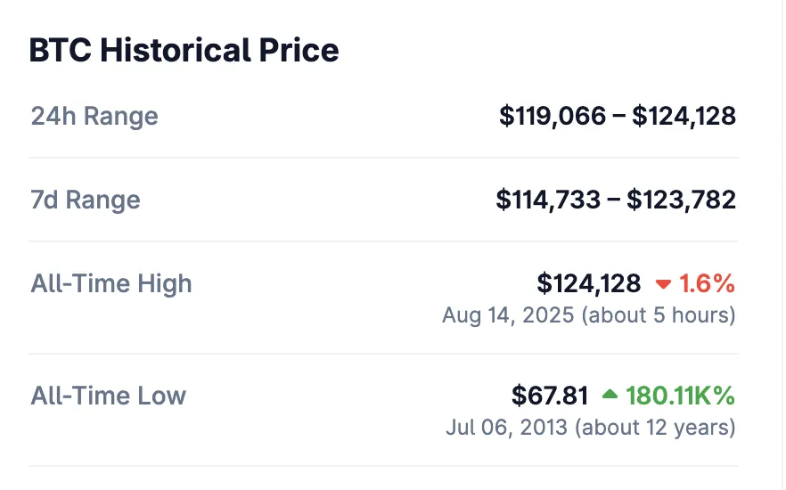This screenshot has height=490, width=786.
Task: Click the 7d high value $123,782
Action: 681,200
